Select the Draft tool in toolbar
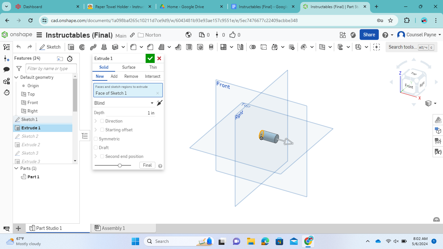 pyautogui.click(x=161, y=47)
